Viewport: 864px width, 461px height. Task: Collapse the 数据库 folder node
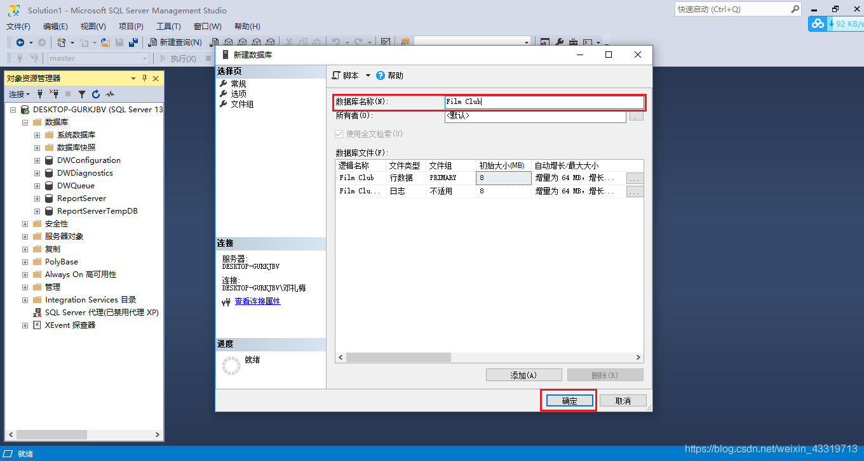[25, 122]
